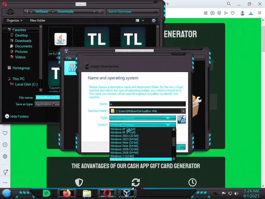Open Settings gear in Opera sidebar

tap(5, 156)
